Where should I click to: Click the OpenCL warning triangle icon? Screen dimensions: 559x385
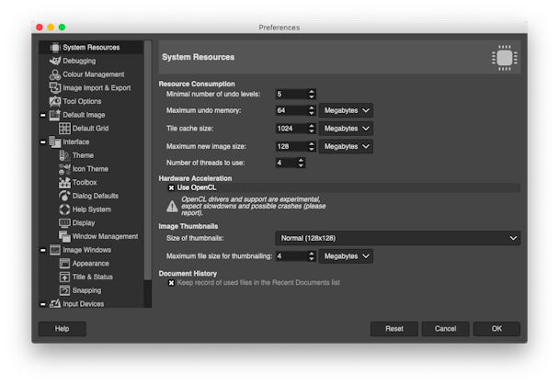[x=172, y=206]
